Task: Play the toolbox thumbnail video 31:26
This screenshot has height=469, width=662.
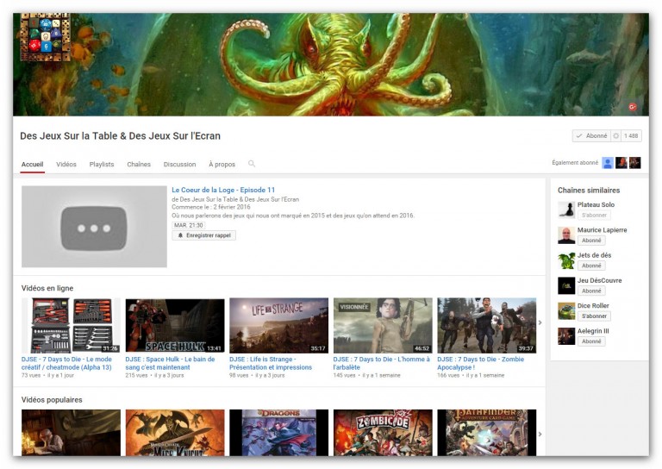Action: tap(71, 326)
